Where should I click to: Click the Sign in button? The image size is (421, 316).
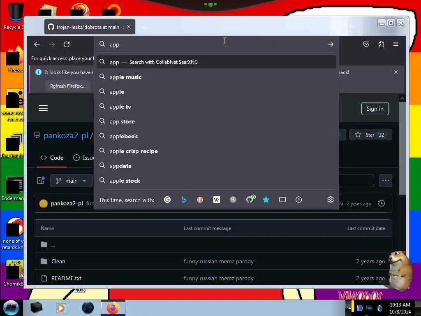pos(375,109)
